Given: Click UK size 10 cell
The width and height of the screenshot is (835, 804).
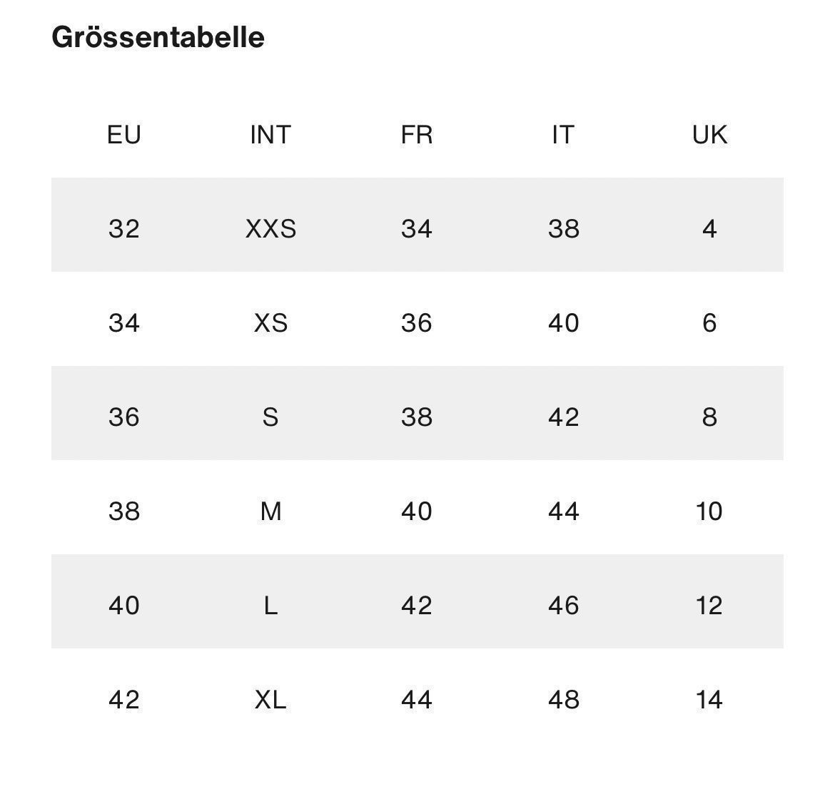Looking at the screenshot, I should pyautogui.click(x=709, y=512).
